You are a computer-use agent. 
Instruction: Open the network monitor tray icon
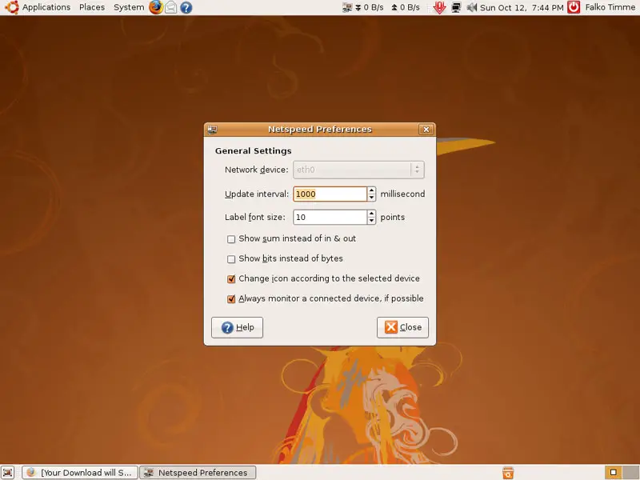tap(456, 7)
